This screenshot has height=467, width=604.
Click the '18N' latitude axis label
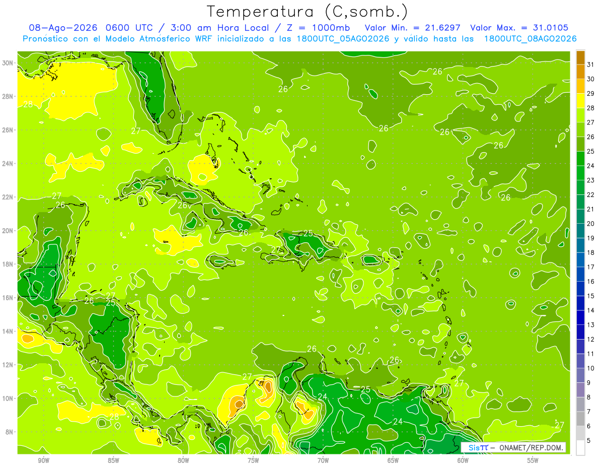pos(8,264)
